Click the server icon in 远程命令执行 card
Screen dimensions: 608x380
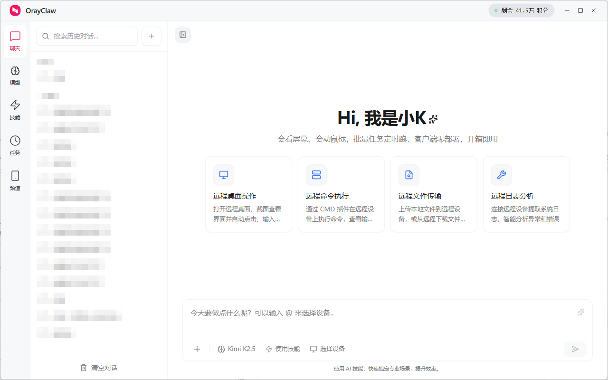[316, 175]
